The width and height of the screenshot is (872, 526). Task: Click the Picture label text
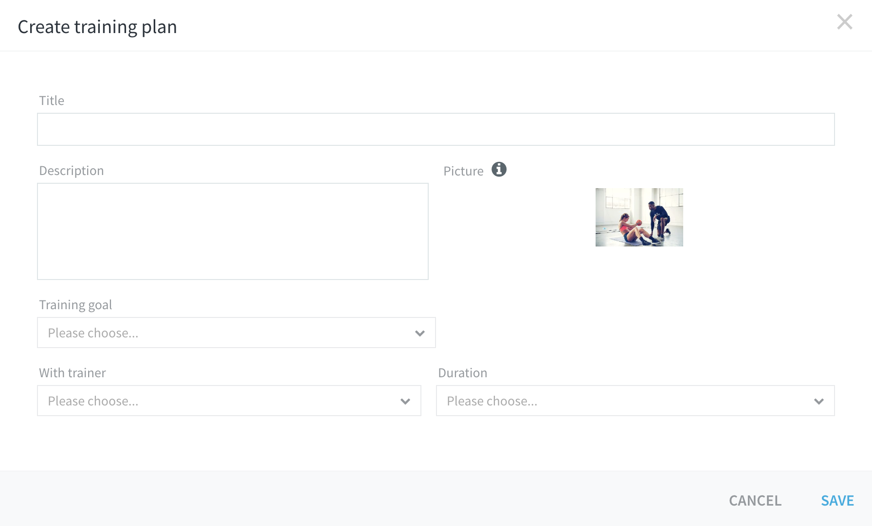pyautogui.click(x=463, y=171)
